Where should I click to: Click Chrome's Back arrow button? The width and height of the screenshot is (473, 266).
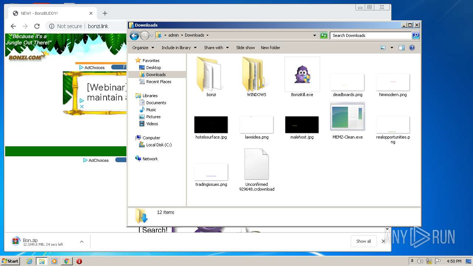13,26
